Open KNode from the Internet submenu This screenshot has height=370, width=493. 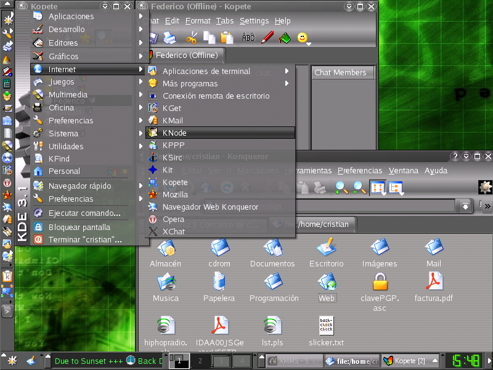tap(220, 133)
